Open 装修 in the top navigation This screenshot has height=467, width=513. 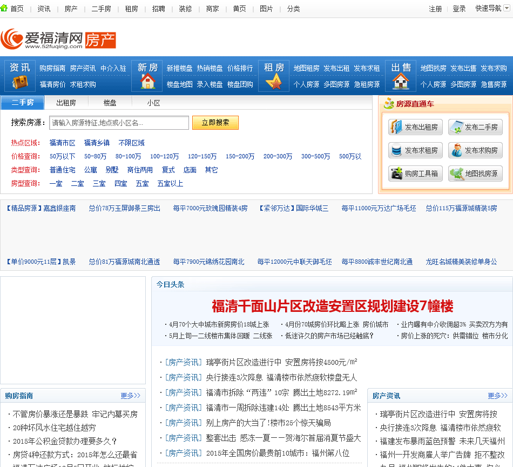185,9
